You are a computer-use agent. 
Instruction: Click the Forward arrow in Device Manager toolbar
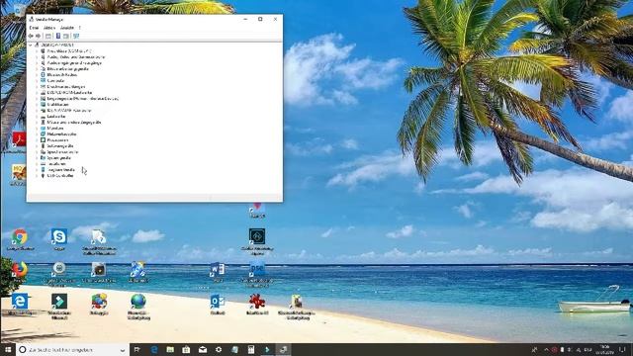tap(39, 36)
